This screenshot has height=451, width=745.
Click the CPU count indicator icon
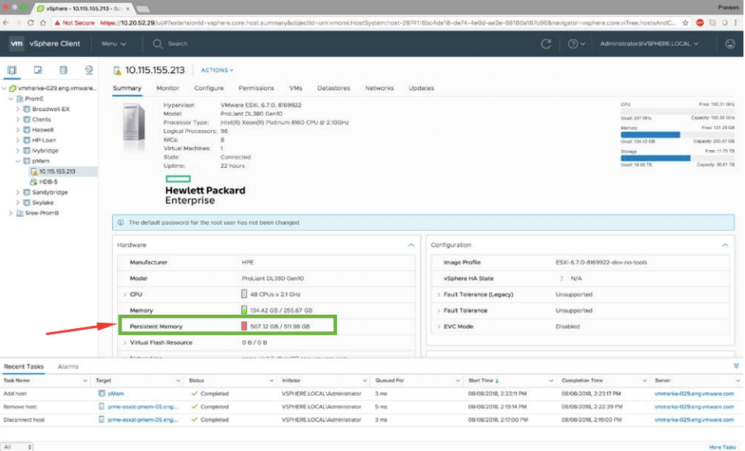click(x=244, y=294)
